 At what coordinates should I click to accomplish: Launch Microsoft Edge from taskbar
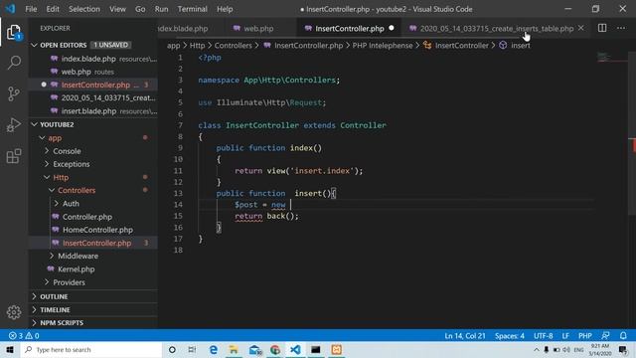[213, 349]
